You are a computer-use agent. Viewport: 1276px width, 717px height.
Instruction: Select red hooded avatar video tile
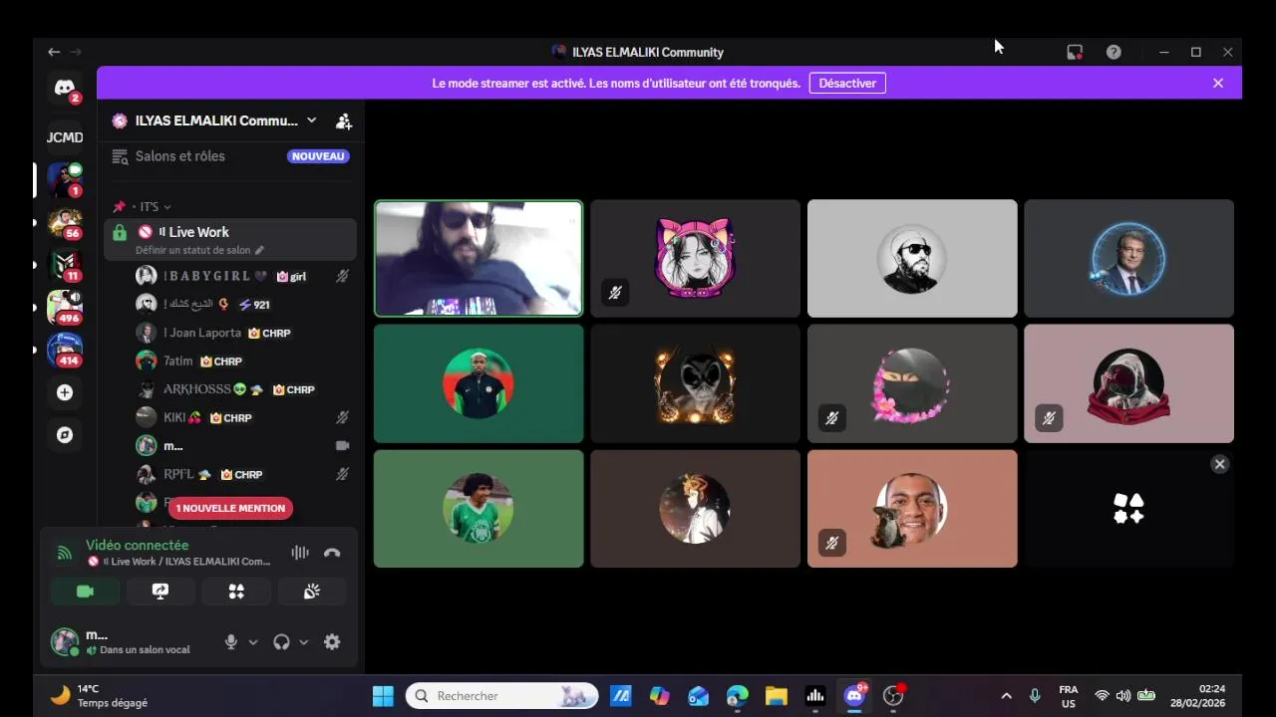click(x=1128, y=383)
